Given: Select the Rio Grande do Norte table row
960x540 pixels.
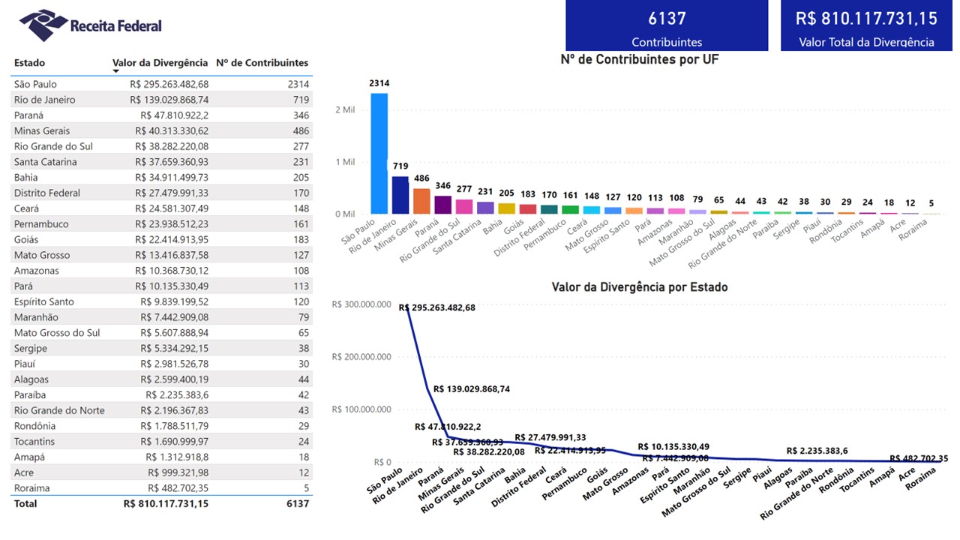Looking at the screenshot, I should [162, 410].
